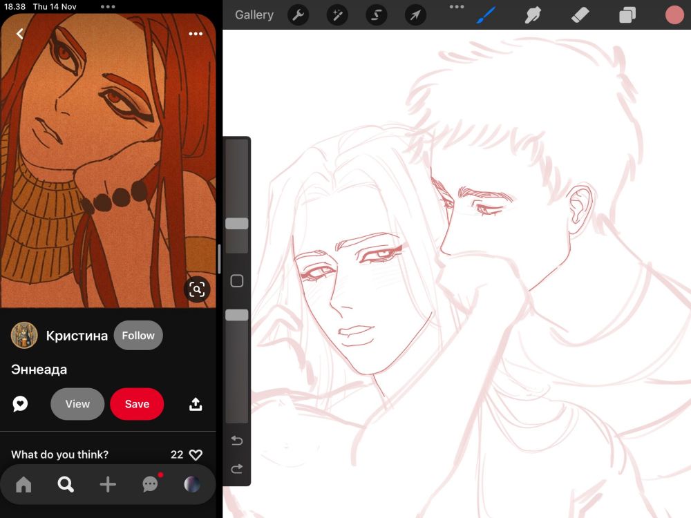Tap the Эннеада pin title
Screen dimensions: 691x518
click(x=39, y=370)
